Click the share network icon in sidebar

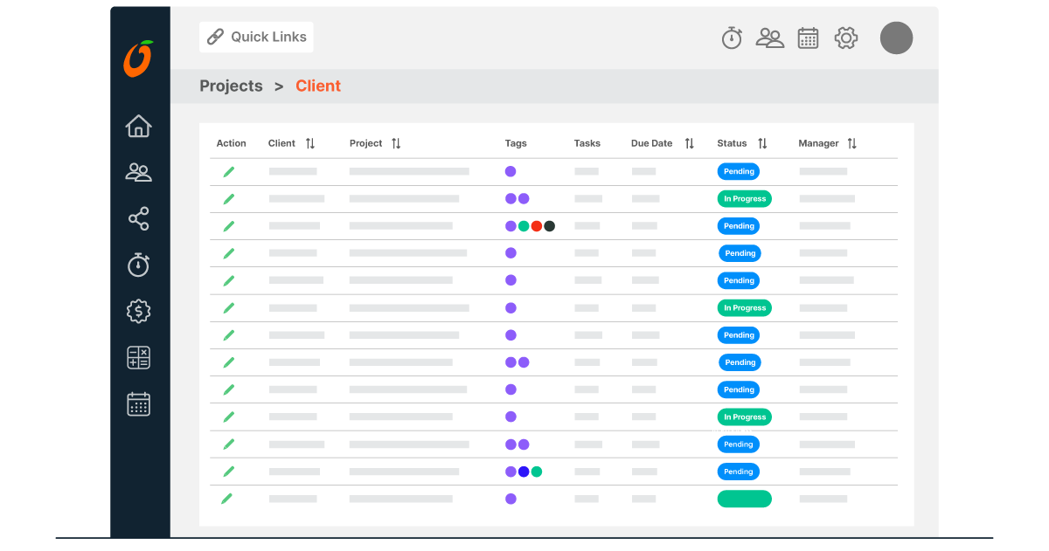(138, 218)
